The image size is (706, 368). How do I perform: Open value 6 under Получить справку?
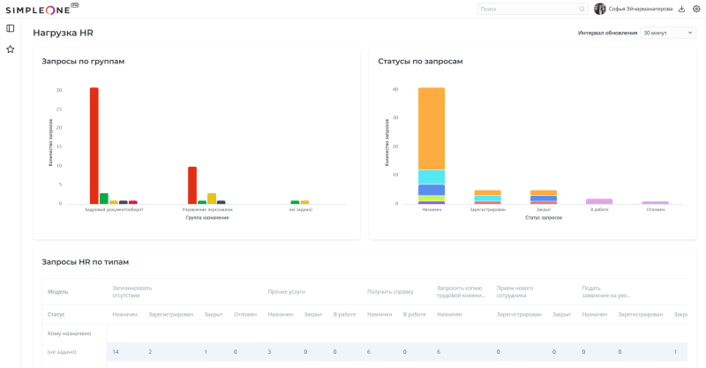[369, 352]
